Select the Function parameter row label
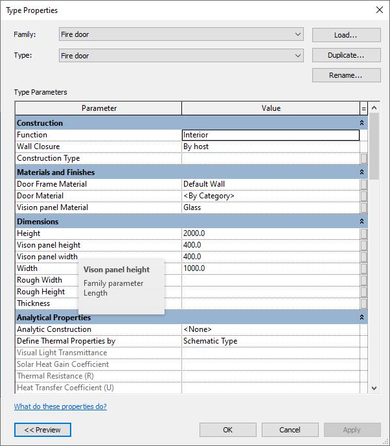Screen dimensions: 390x446 (x=32, y=135)
